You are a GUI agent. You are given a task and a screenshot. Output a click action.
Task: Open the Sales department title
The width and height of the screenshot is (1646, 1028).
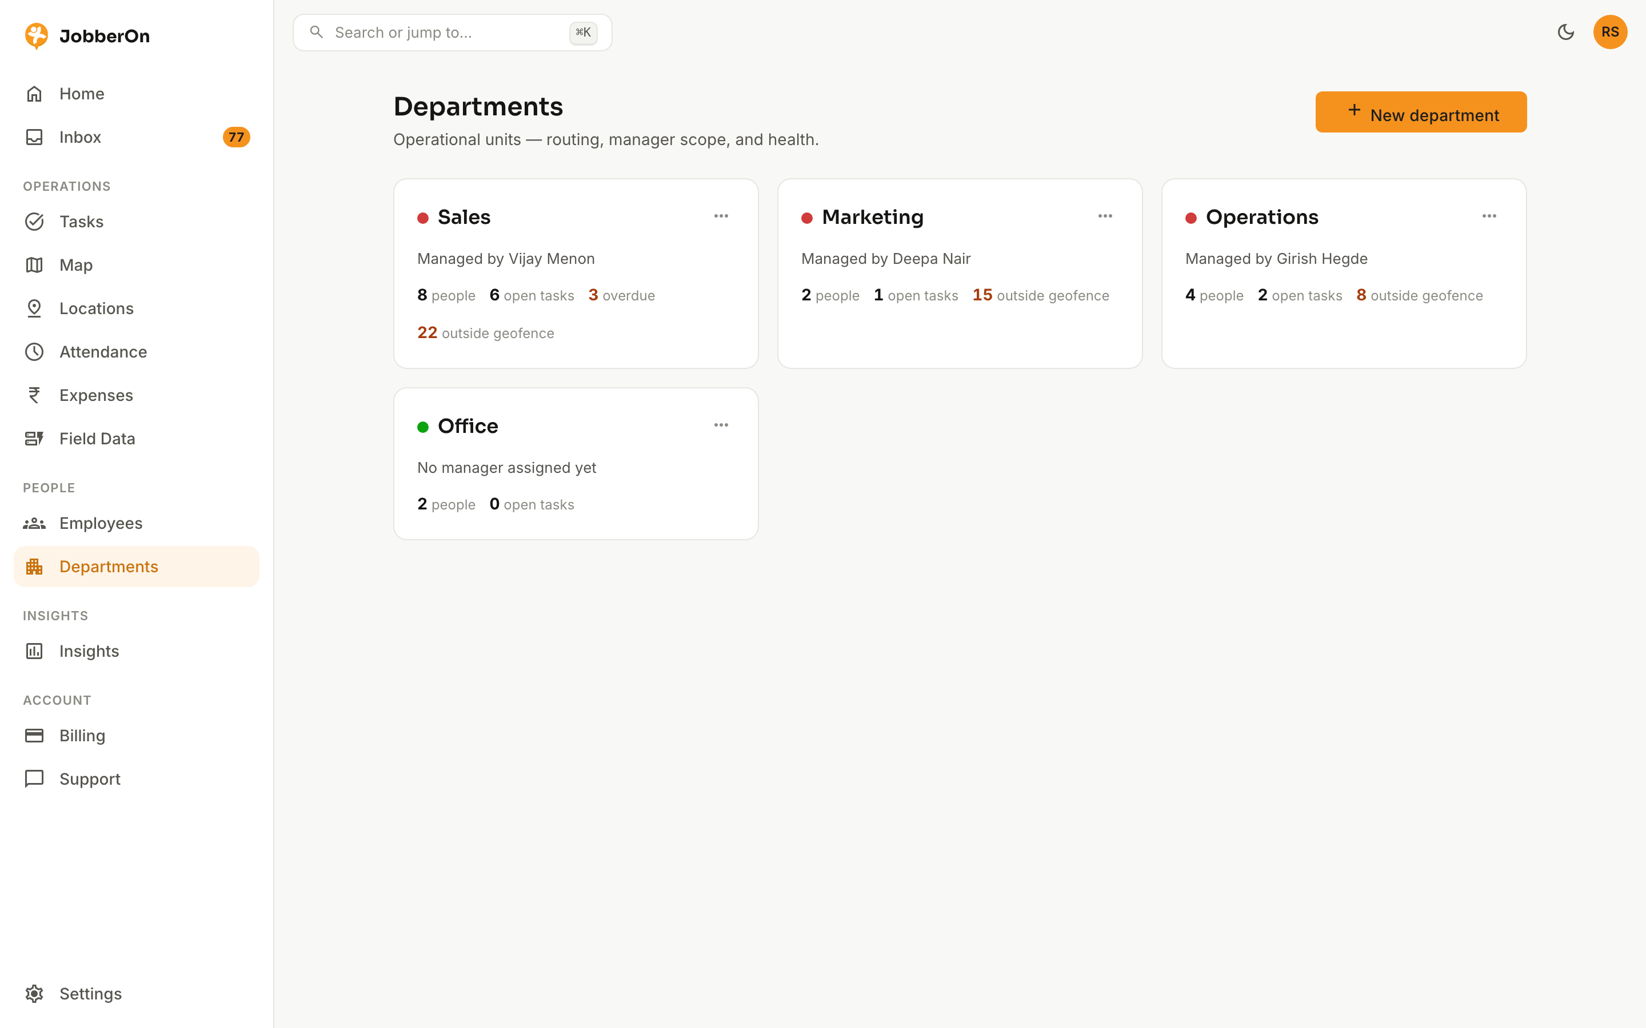coord(464,217)
